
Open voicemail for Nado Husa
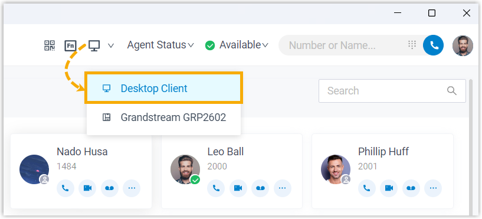coord(109,188)
